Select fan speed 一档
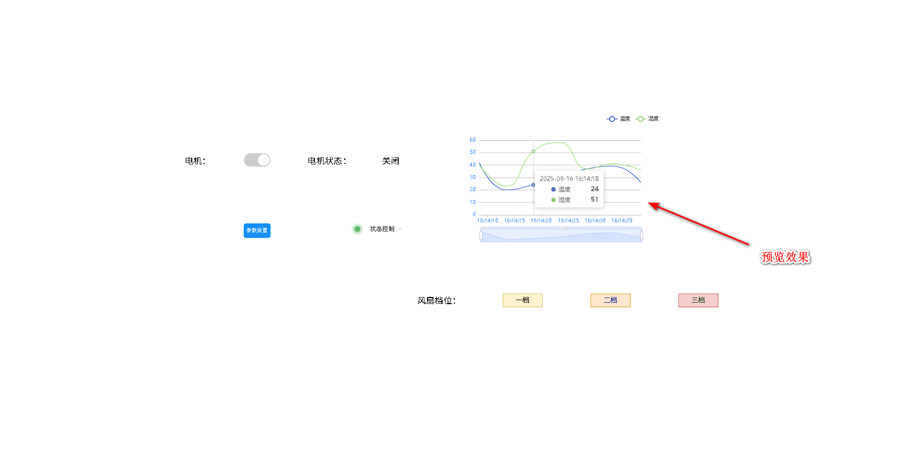 522,300
